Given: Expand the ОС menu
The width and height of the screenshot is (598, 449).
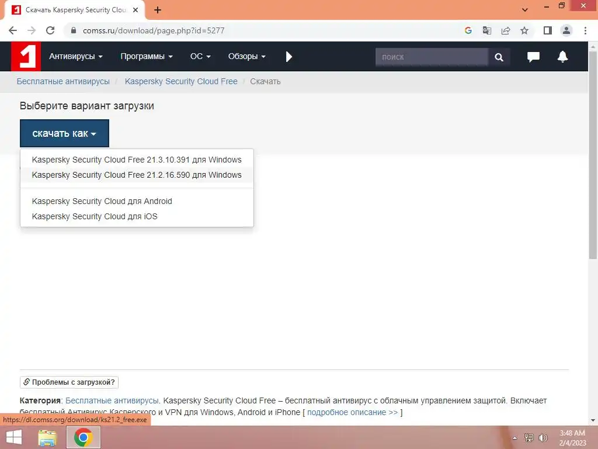Looking at the screenshot, I should click(200, 57).
